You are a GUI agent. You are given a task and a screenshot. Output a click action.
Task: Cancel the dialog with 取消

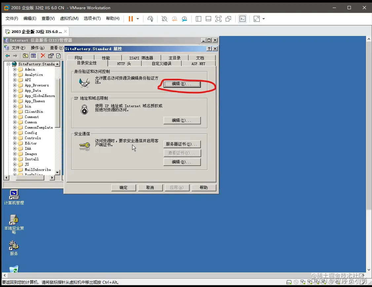tap(150, 188)
